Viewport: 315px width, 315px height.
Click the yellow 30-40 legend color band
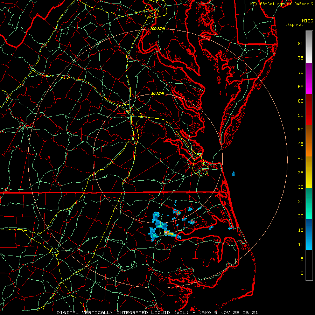(309, 172)
